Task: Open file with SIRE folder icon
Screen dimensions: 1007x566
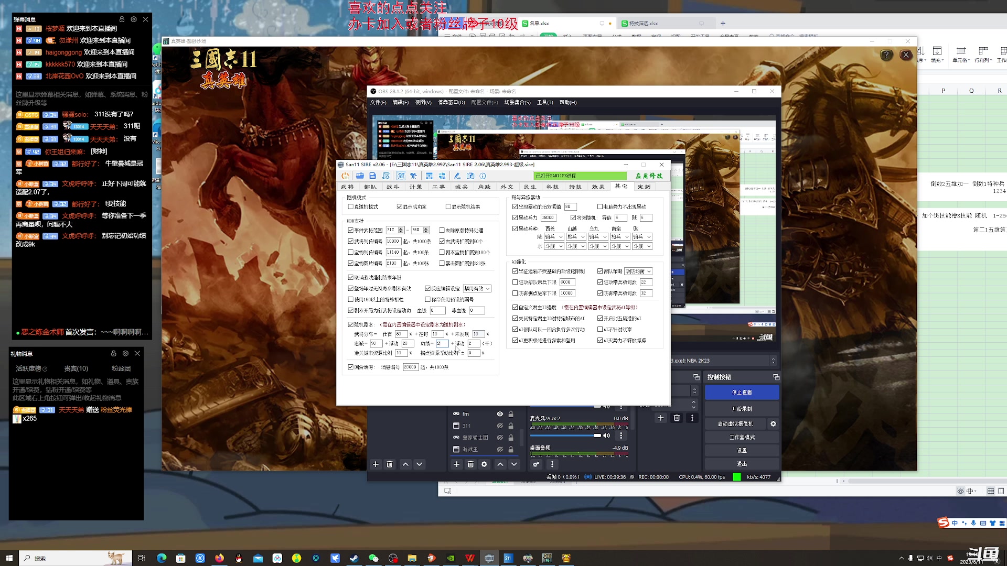Action: [360, 176]
